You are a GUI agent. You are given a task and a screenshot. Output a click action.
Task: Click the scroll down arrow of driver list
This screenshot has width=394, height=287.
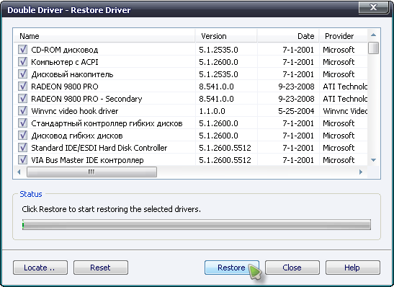pyautogui.click(x=373, y=160)
